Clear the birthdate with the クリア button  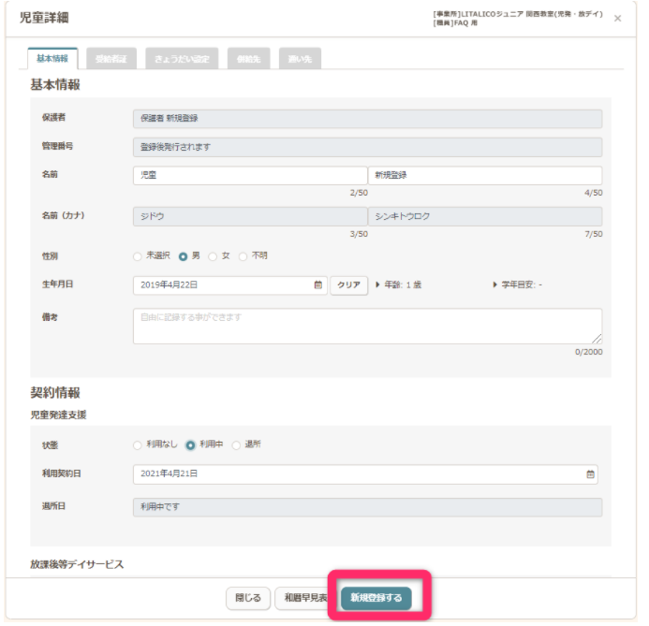(347, 285)
